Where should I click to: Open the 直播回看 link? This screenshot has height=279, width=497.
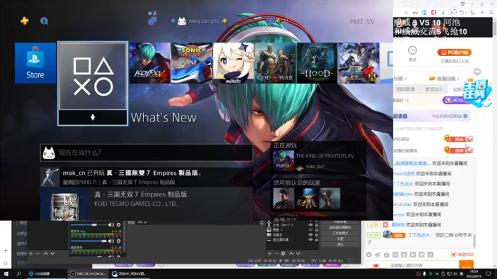[x=444, y=79]
